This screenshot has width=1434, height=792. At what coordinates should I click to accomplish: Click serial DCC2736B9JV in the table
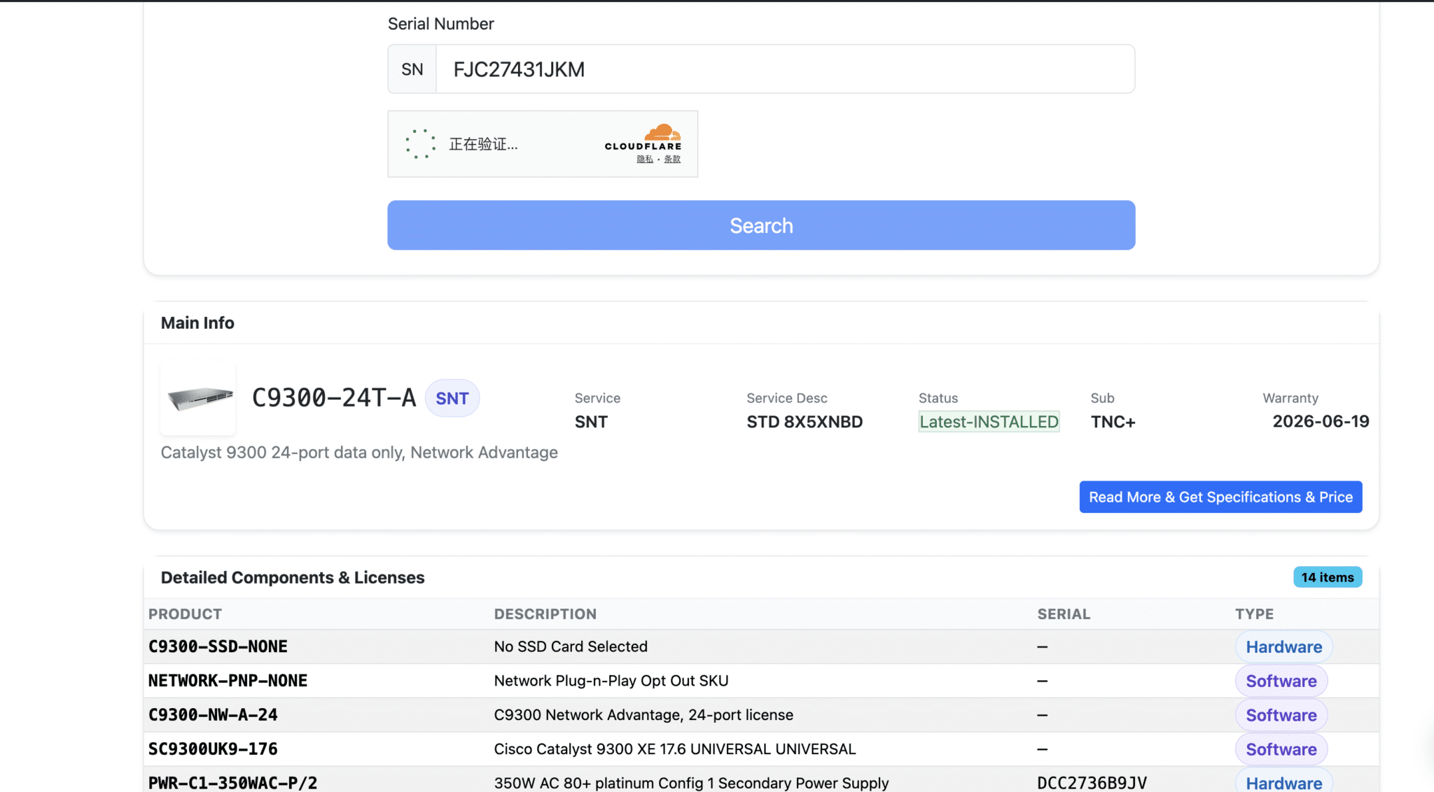[x=1092, y=782]
